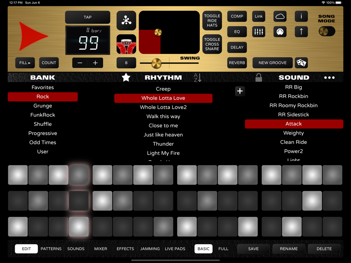Image resolution: width=351 pixels, height=263 pixels.
Task: Open the mixer faders icon
Action: [x=258, y=31]
